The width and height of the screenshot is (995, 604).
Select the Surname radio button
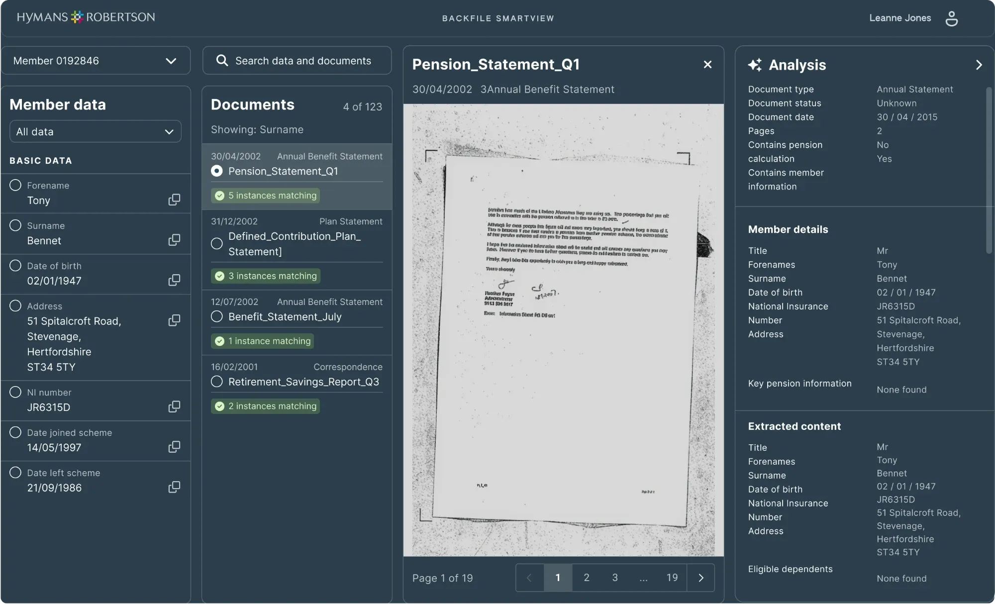click(15, 225)
